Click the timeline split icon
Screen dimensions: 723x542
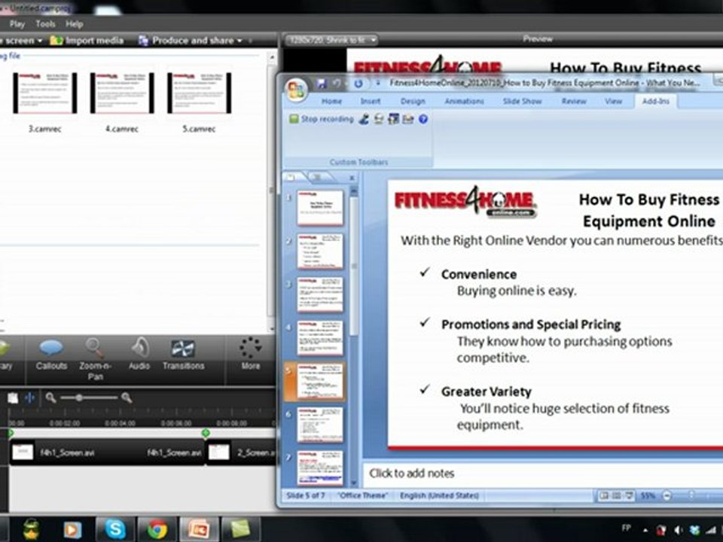point(29,397)
